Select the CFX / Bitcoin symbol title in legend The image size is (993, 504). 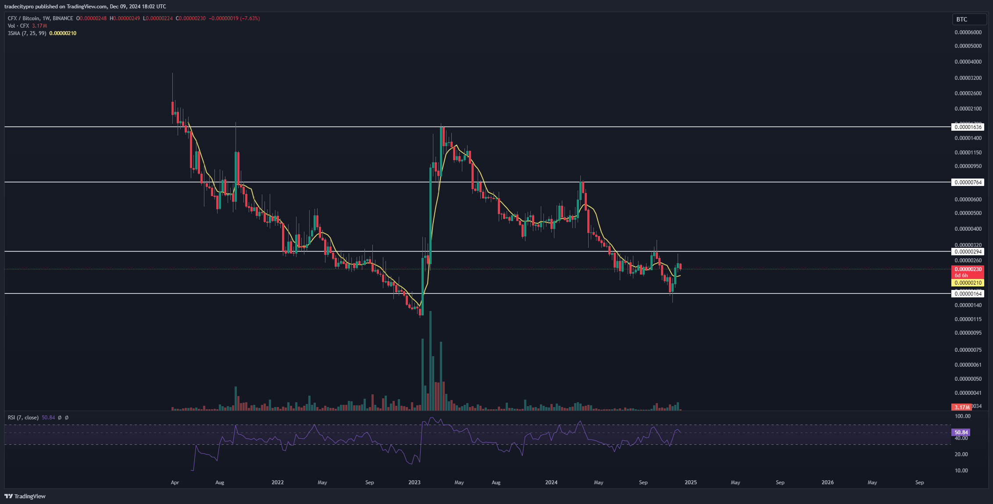(x=40, y=18)
